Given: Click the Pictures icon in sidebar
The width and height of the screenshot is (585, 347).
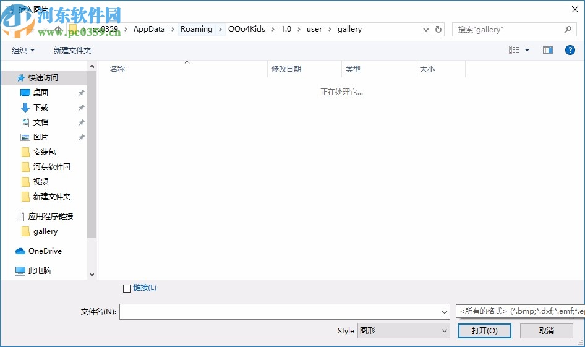Looking at the screenshot, I should tap(25, 137).
